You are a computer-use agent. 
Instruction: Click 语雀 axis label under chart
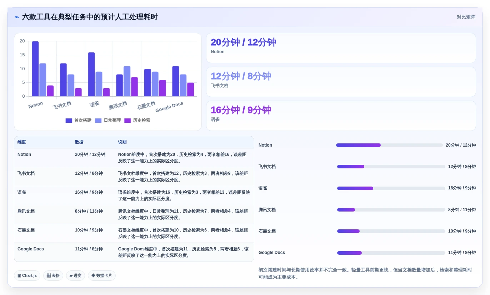[95, 104]
